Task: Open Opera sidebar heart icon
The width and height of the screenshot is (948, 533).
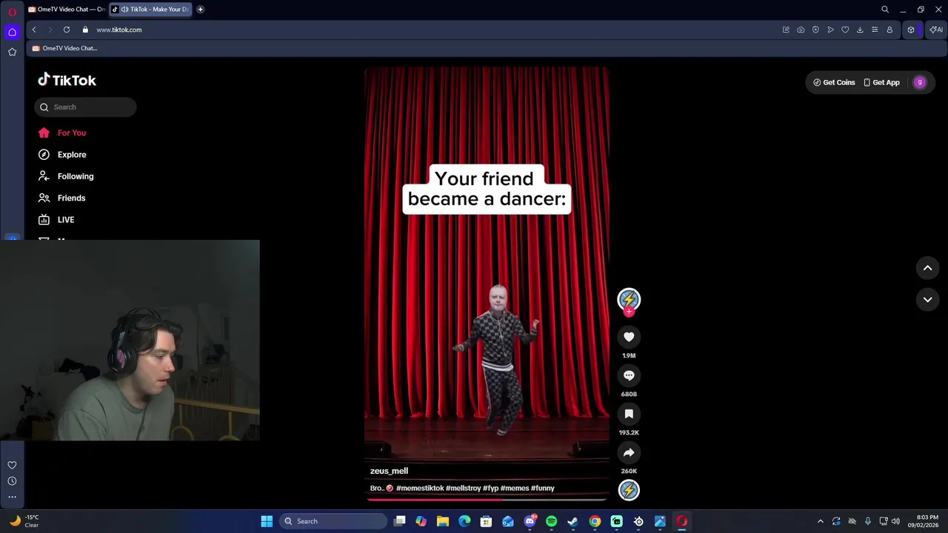Action: 12,465
